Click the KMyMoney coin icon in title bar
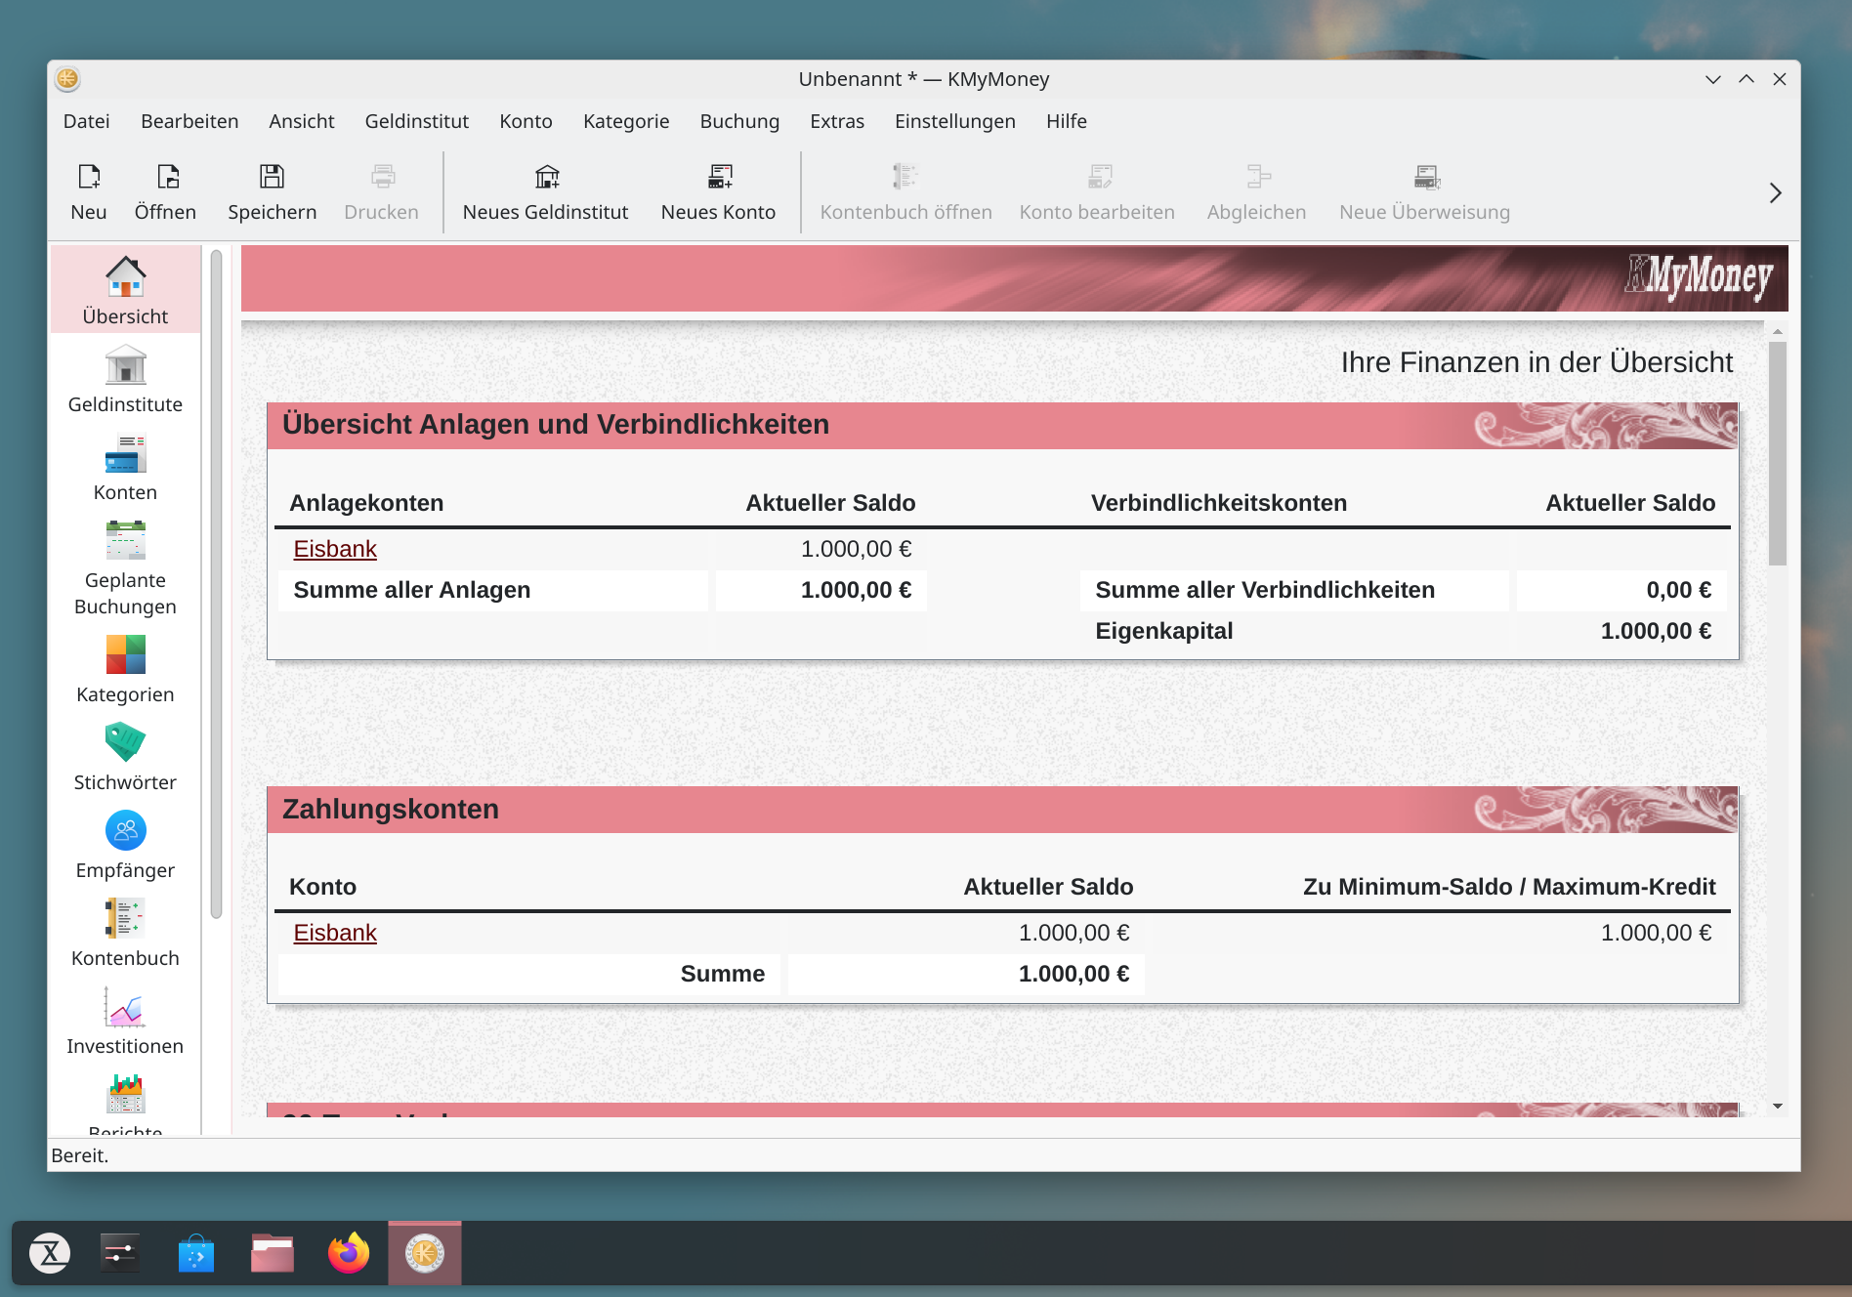Screen dimensions: 1852x1297 [x=67, y=79]
